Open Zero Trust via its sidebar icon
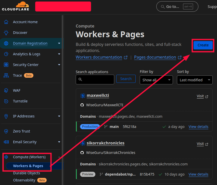Screen dimensions: 217x185 coord(6,131)
